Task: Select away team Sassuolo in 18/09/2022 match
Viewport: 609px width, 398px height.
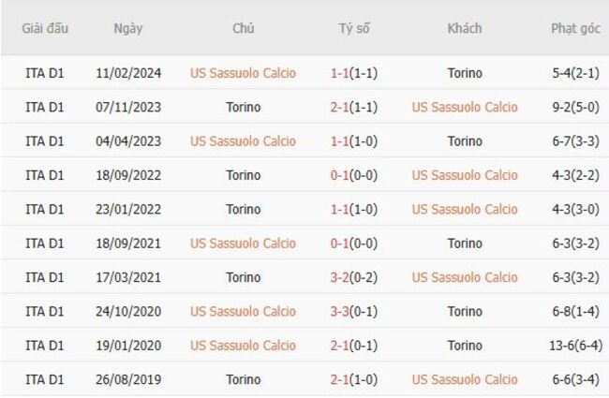Action: coord(465,175)
